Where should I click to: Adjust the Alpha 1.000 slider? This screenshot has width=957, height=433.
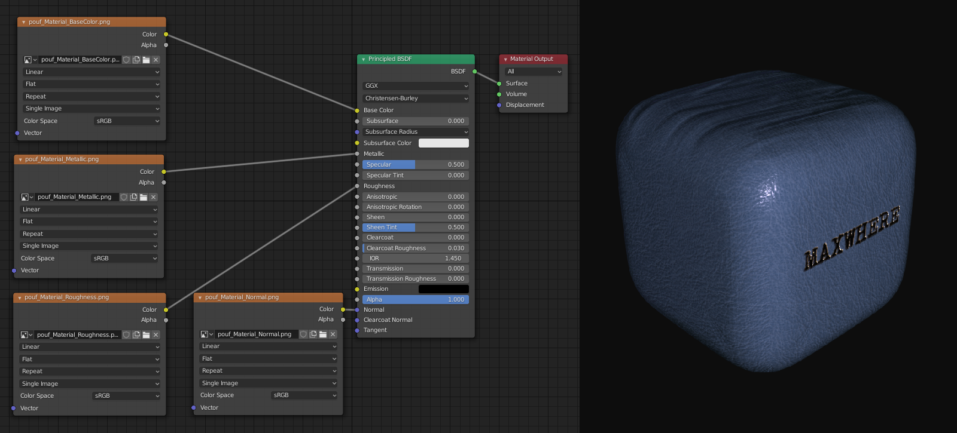pyautogui.click(x=416, y=300)
